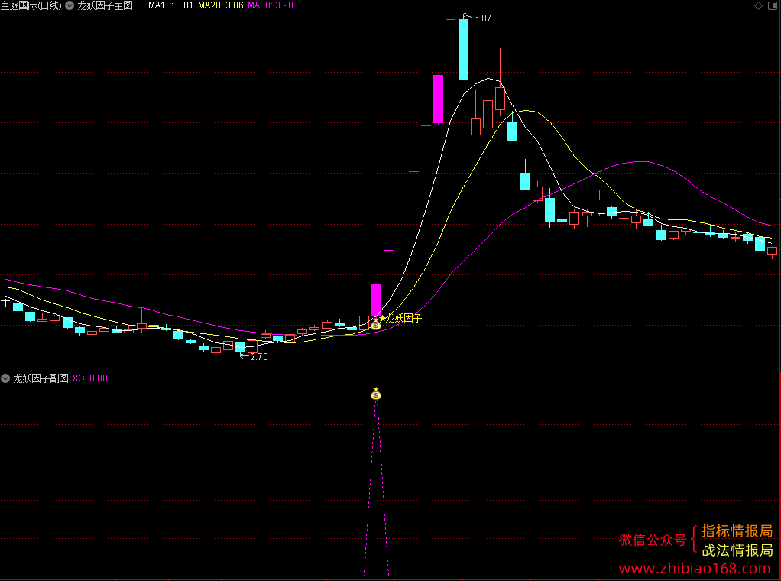The width and height of the screenshot is (781, 581).
Task: Select the magenta candlestick next to the peak
Action: coord(439,99)
